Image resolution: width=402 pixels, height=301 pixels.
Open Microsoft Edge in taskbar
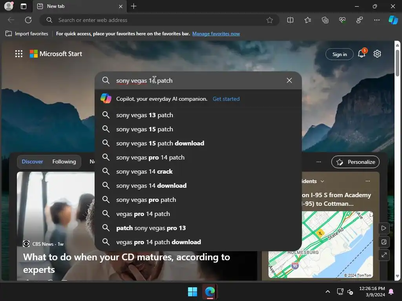(x=210, y=292)
